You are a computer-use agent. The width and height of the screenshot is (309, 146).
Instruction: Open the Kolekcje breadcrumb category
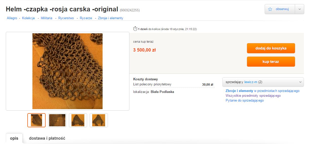tap(28, 18)
